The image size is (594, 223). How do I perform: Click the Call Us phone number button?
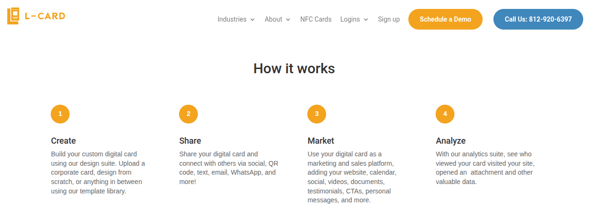click(538, 19)
